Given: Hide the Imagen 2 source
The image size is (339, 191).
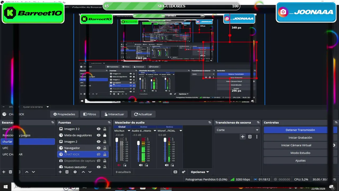Looking at the screenshot, I should coord(99,142).
